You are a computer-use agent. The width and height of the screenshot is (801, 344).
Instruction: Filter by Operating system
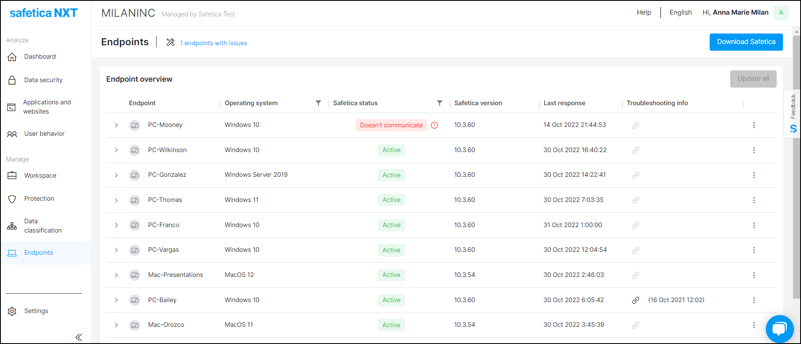(318, 103)
